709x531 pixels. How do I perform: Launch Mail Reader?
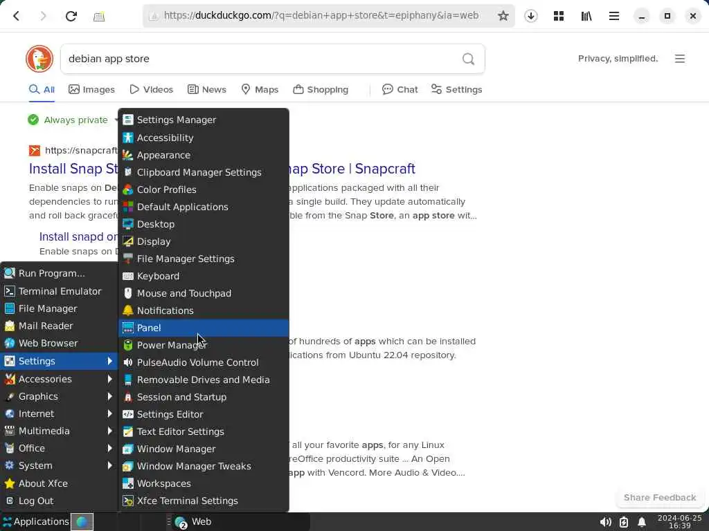[59, 326]
